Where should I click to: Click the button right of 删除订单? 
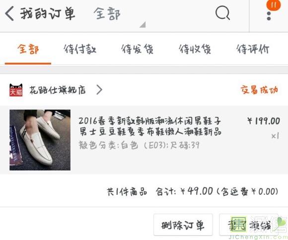(x=249, y=225)
